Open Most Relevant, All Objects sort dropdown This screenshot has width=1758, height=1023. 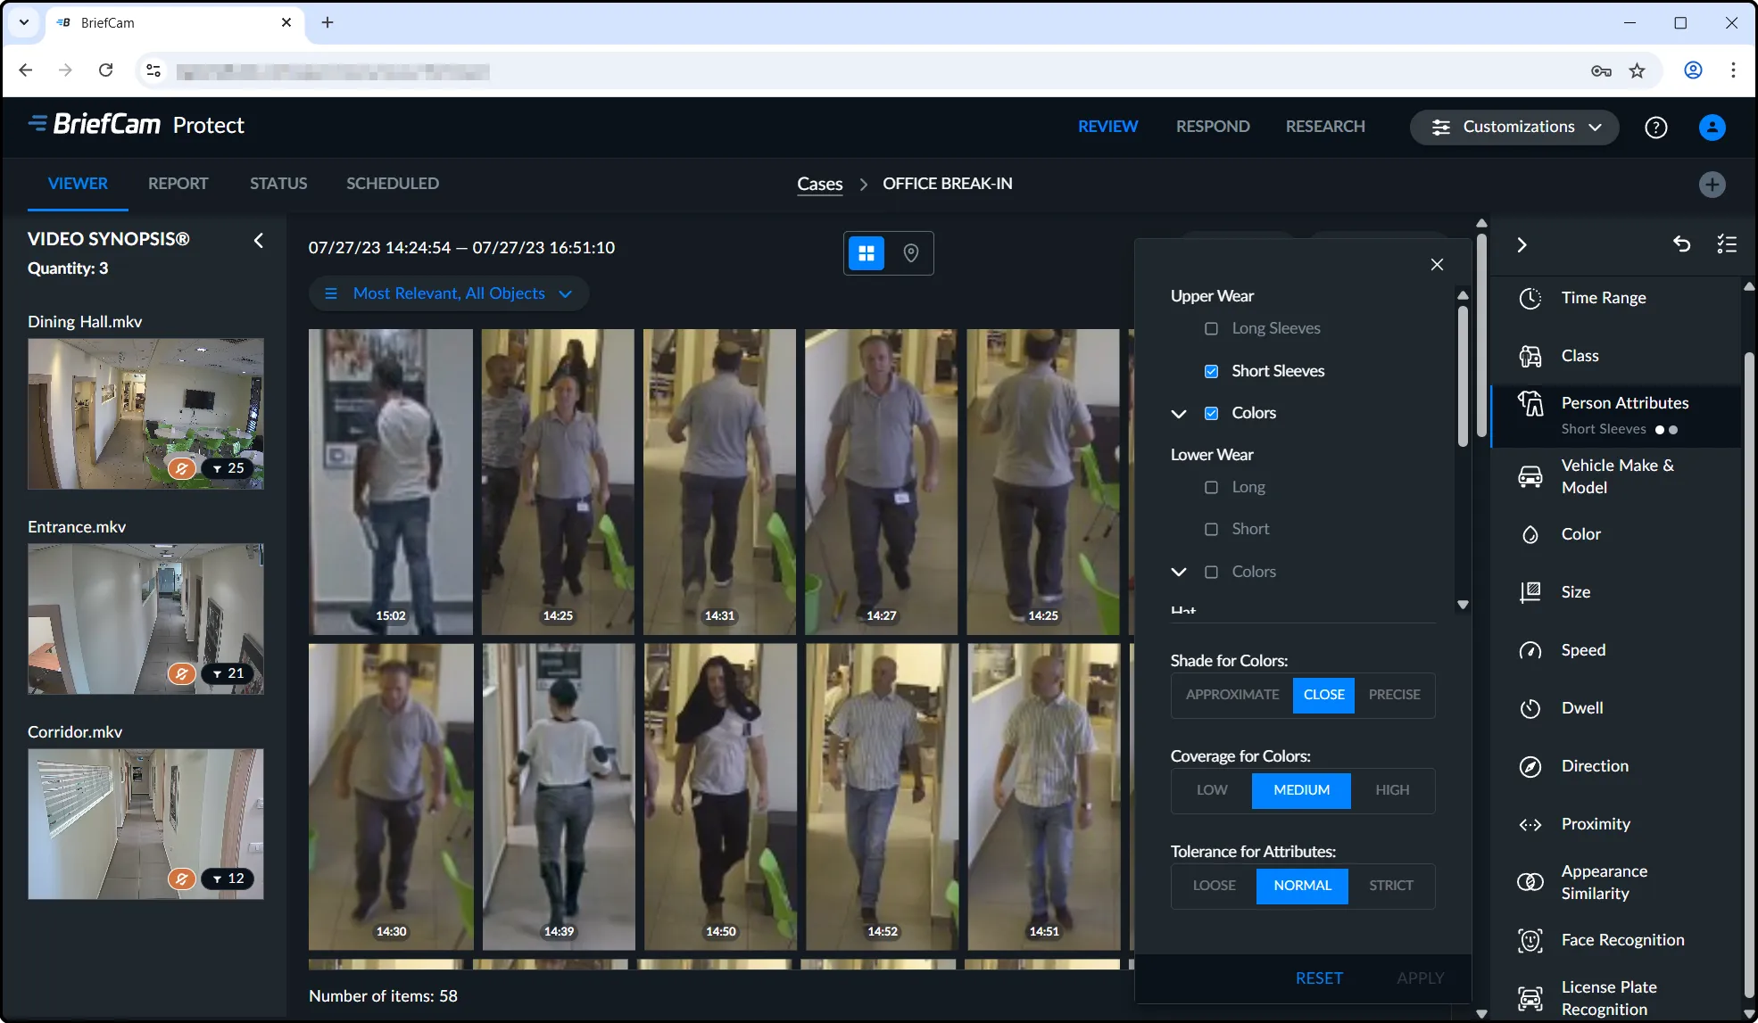pos(448,293)
